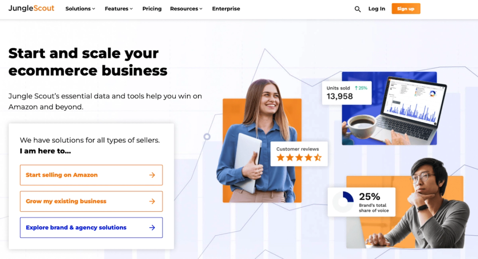Go to the Pricing page
The image size is (478, 259).
point(152,8)
